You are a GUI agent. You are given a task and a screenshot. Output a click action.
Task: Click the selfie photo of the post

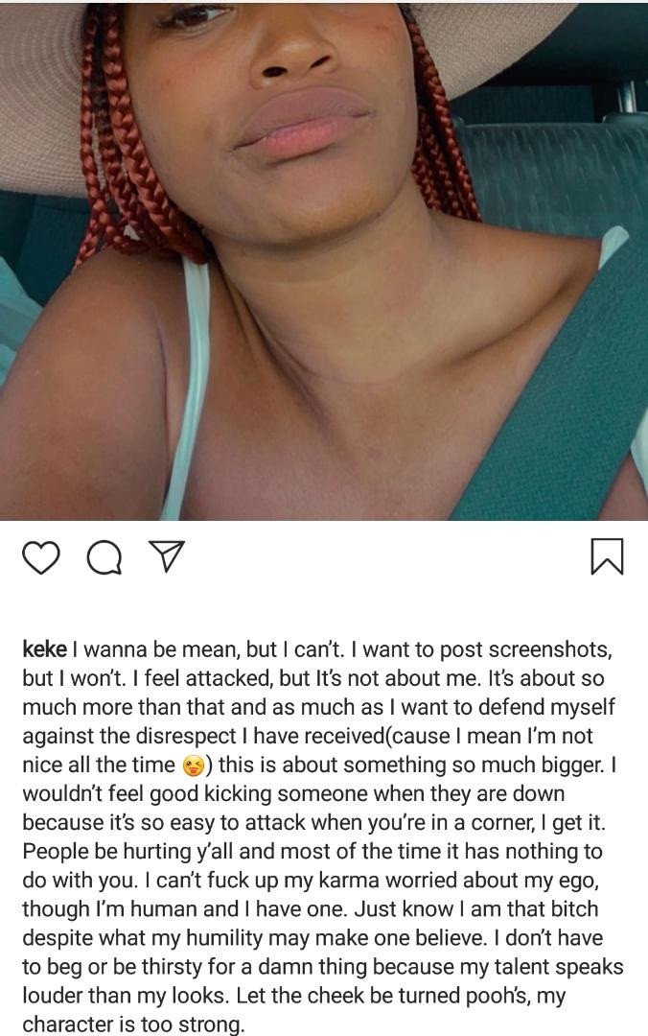pyautogui.click(x=324, y=260)
